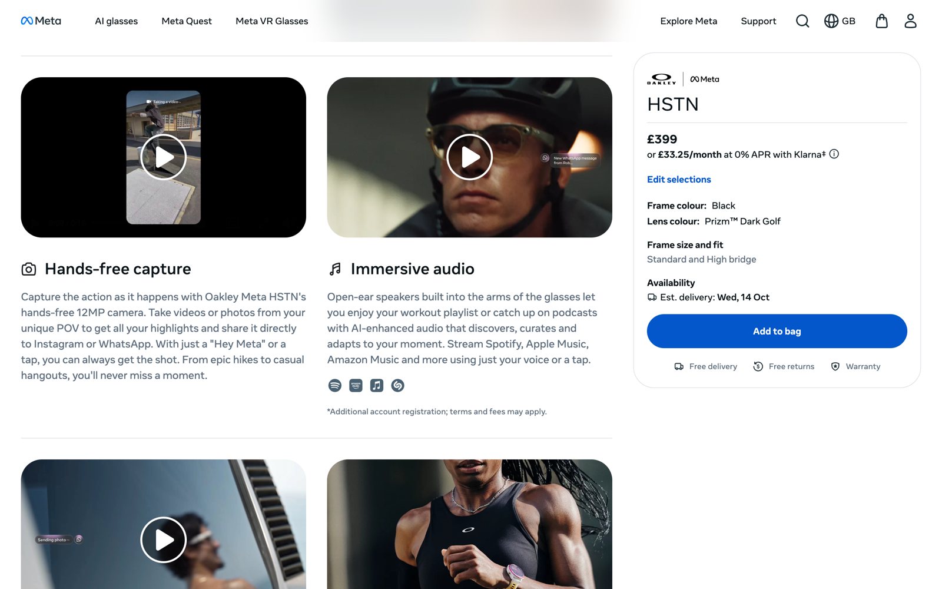Click the £399 price text
Screen dimensions: 942x589
point(662,139)
